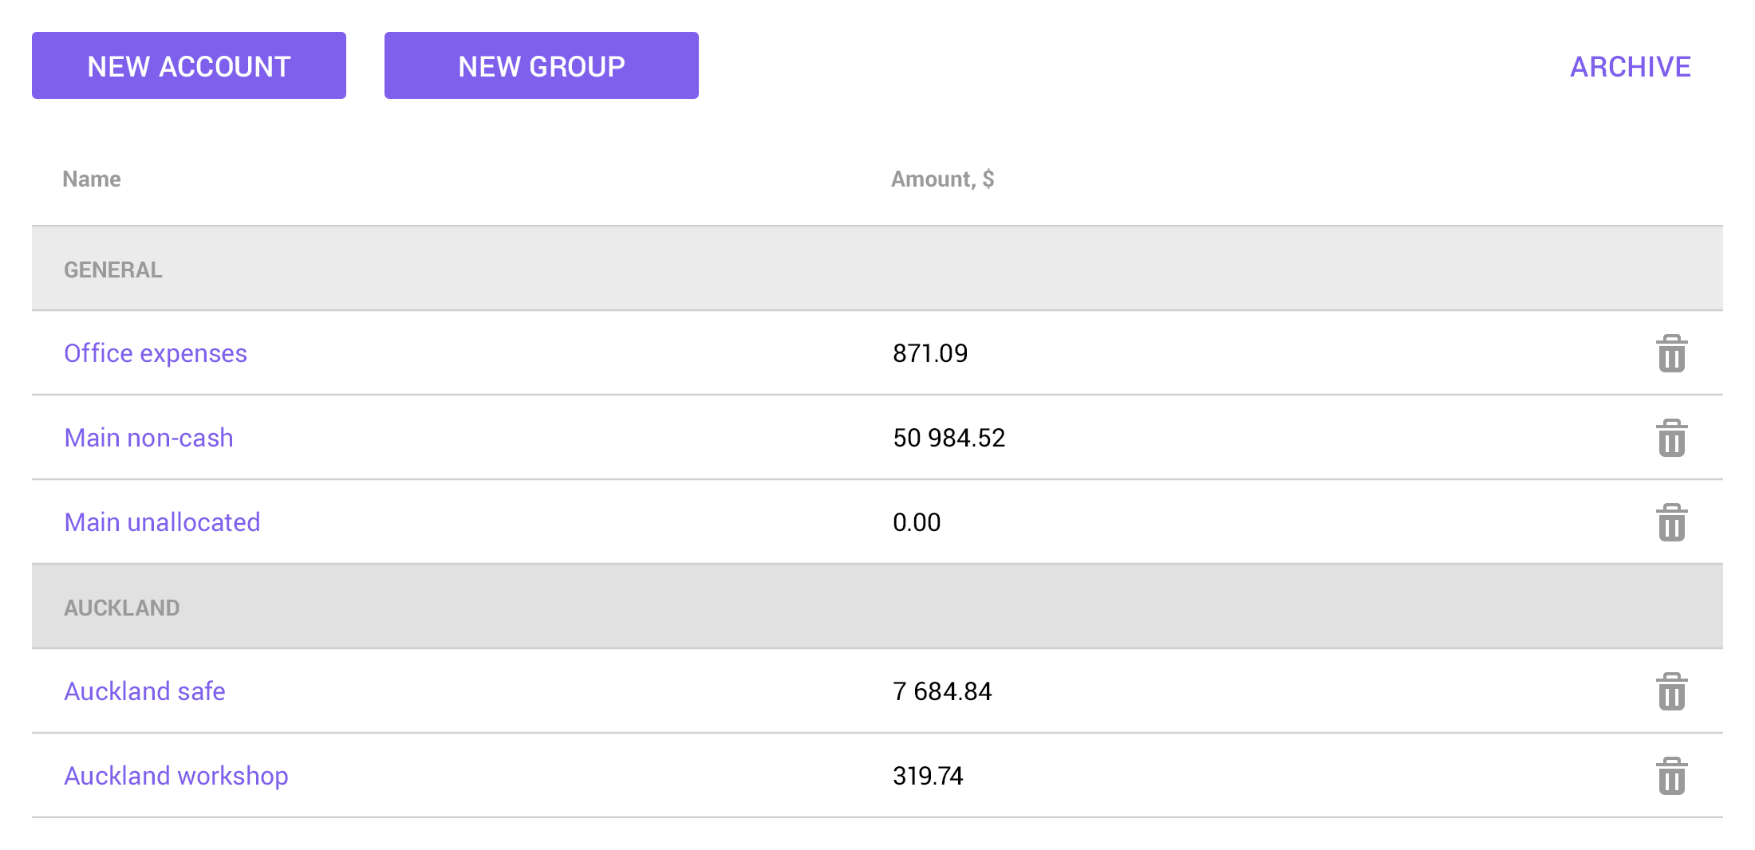Open the Auckland safe account
Viewport: 1755px width, 850px height.
click(144, 691)
